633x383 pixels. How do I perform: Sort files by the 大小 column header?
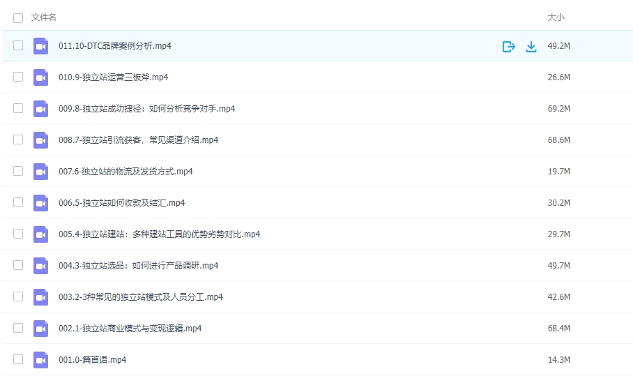[556, 17]
